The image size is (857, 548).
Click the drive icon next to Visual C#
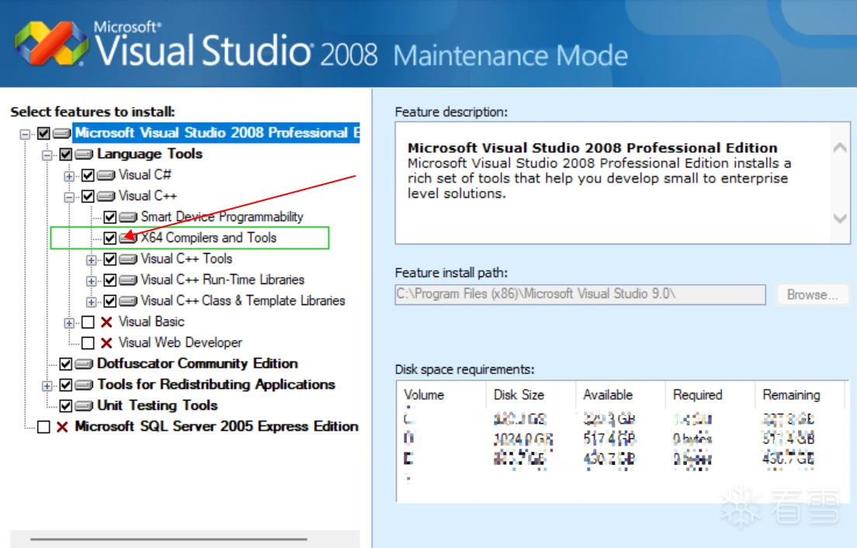[106, 175]
